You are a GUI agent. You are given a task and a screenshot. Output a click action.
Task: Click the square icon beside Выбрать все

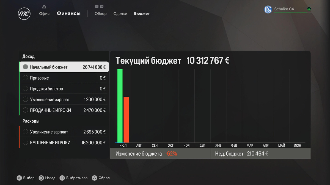pyautogui.click(x=62, y=178)
